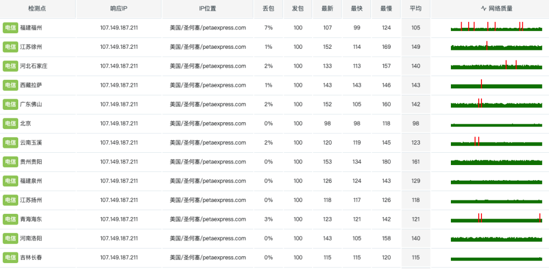This screenshot has height=269, width=549.
Task: Click the 7% packet loss value for 福建福州
Action: pos(268,28)
